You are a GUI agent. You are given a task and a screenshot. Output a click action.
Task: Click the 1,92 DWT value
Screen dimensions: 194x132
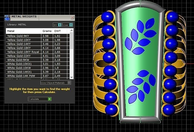click(57, 36)
